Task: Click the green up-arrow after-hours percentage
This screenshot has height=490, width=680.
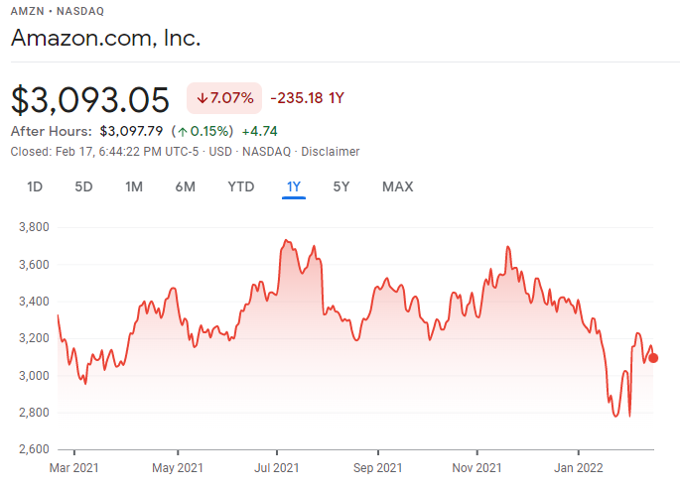Action: tap(203, 131)
